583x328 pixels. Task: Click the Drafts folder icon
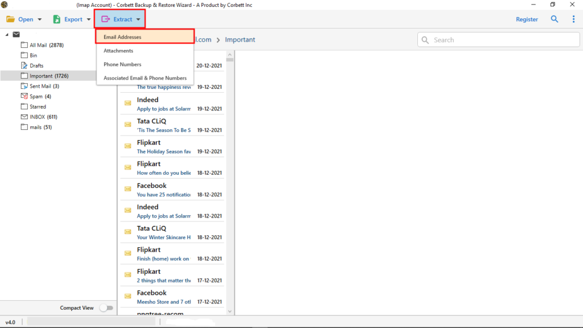click(x=24, y=65)
